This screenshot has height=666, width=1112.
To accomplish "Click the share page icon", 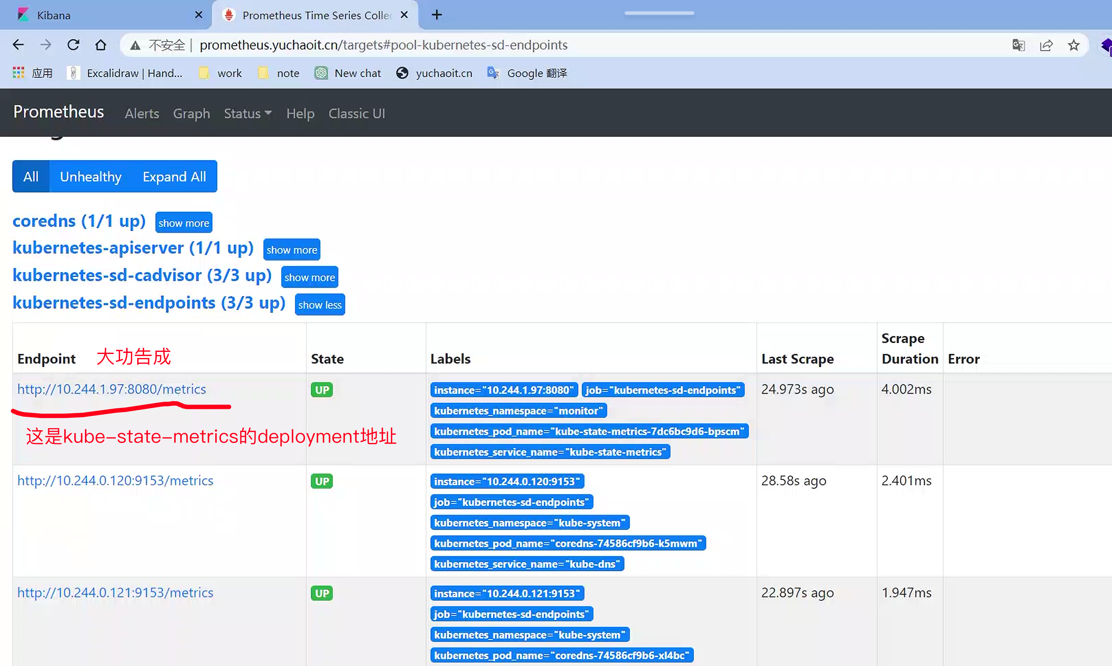I will tap(1046, 45).
